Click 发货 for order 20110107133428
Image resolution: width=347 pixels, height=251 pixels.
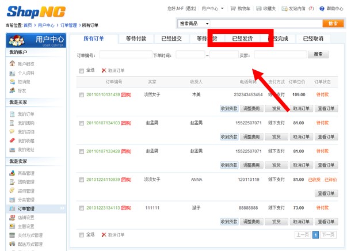point(276,165)
